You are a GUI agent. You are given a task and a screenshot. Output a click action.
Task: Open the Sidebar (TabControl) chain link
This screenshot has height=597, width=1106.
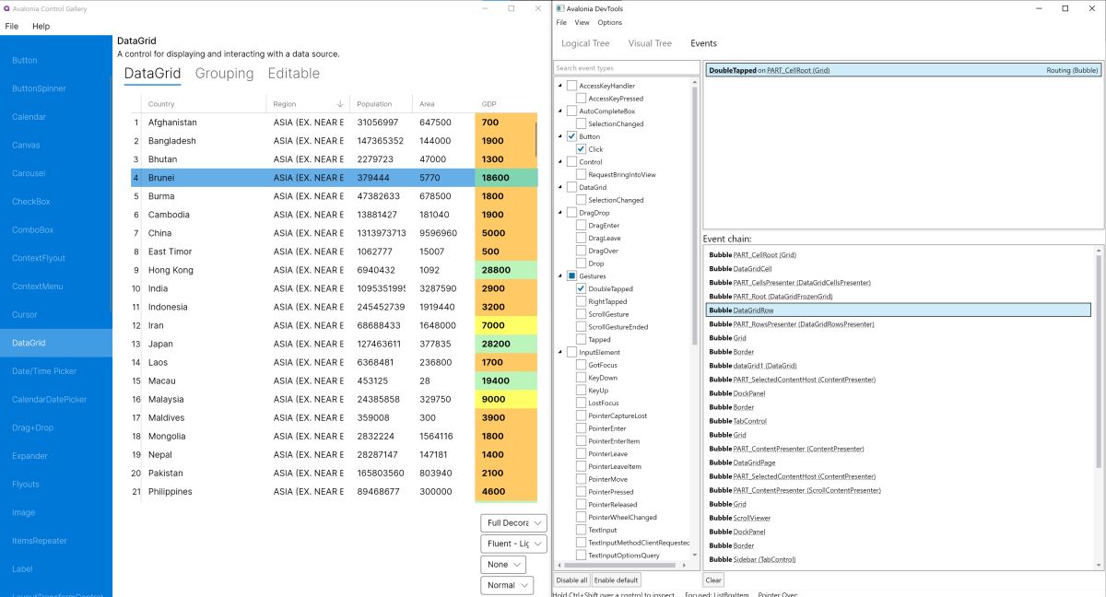coord(764,559)
